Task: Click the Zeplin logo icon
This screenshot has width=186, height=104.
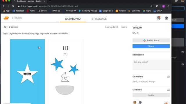Action: (x=6, y=18)
